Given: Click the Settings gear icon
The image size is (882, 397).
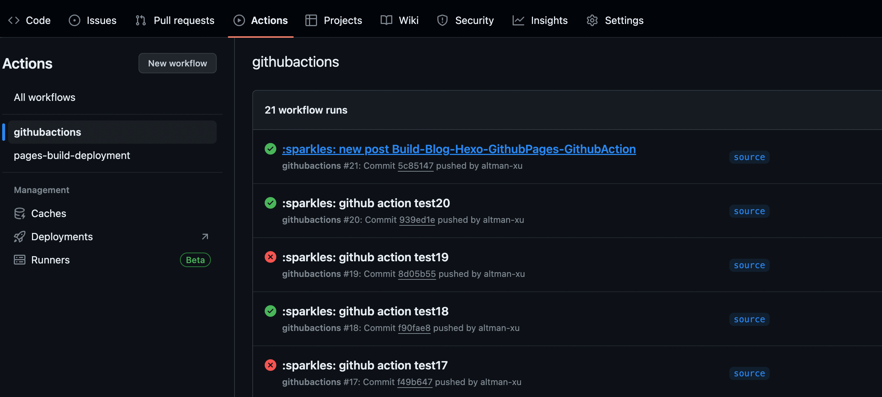Looking at the screenshot, I should [x=592, y=20].
